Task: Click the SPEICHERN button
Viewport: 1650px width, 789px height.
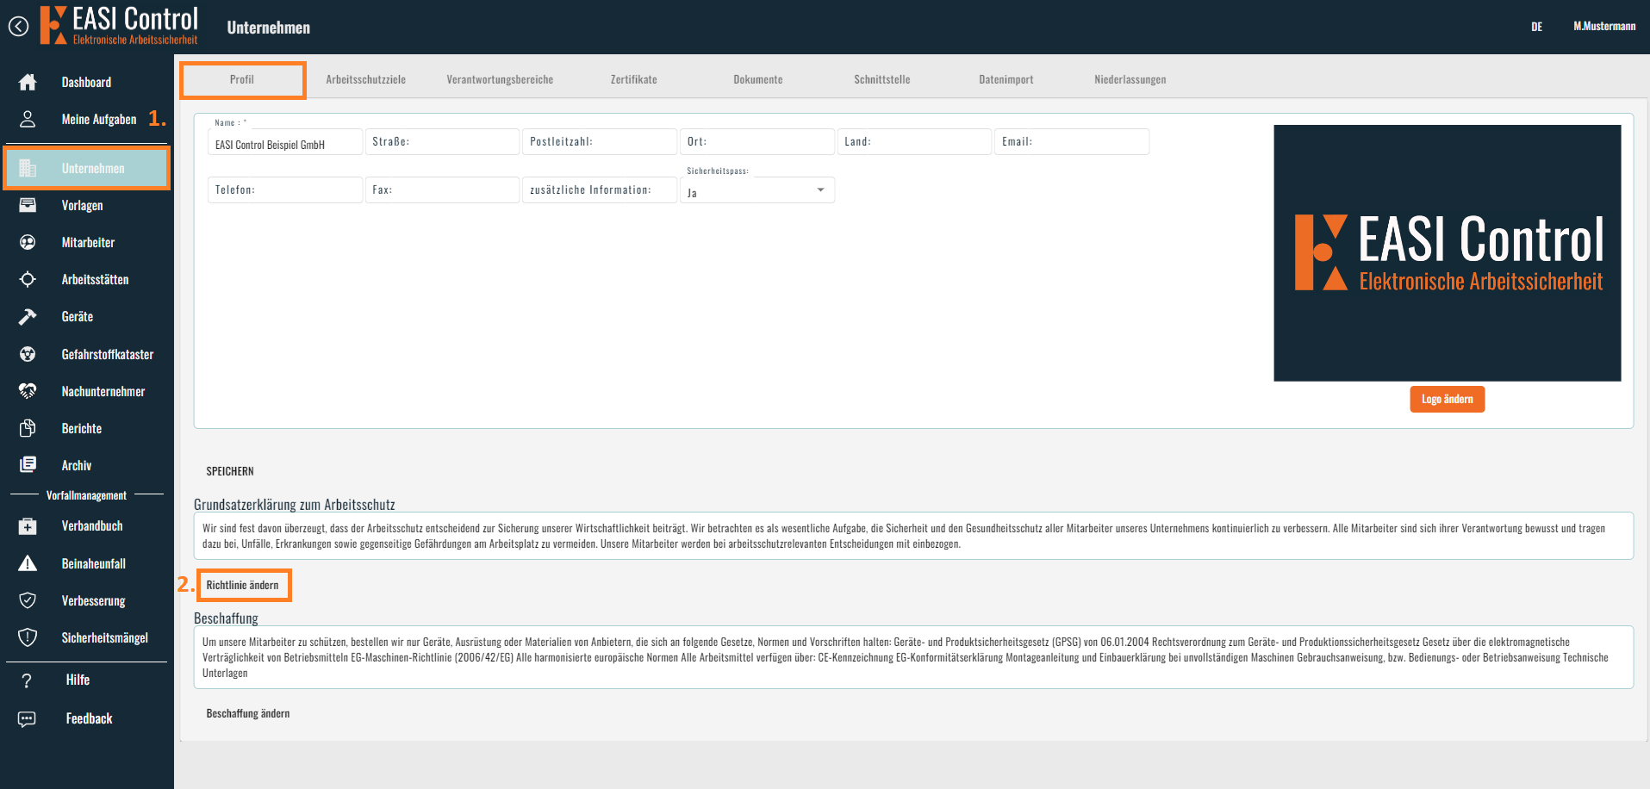Action: point(230,471)
